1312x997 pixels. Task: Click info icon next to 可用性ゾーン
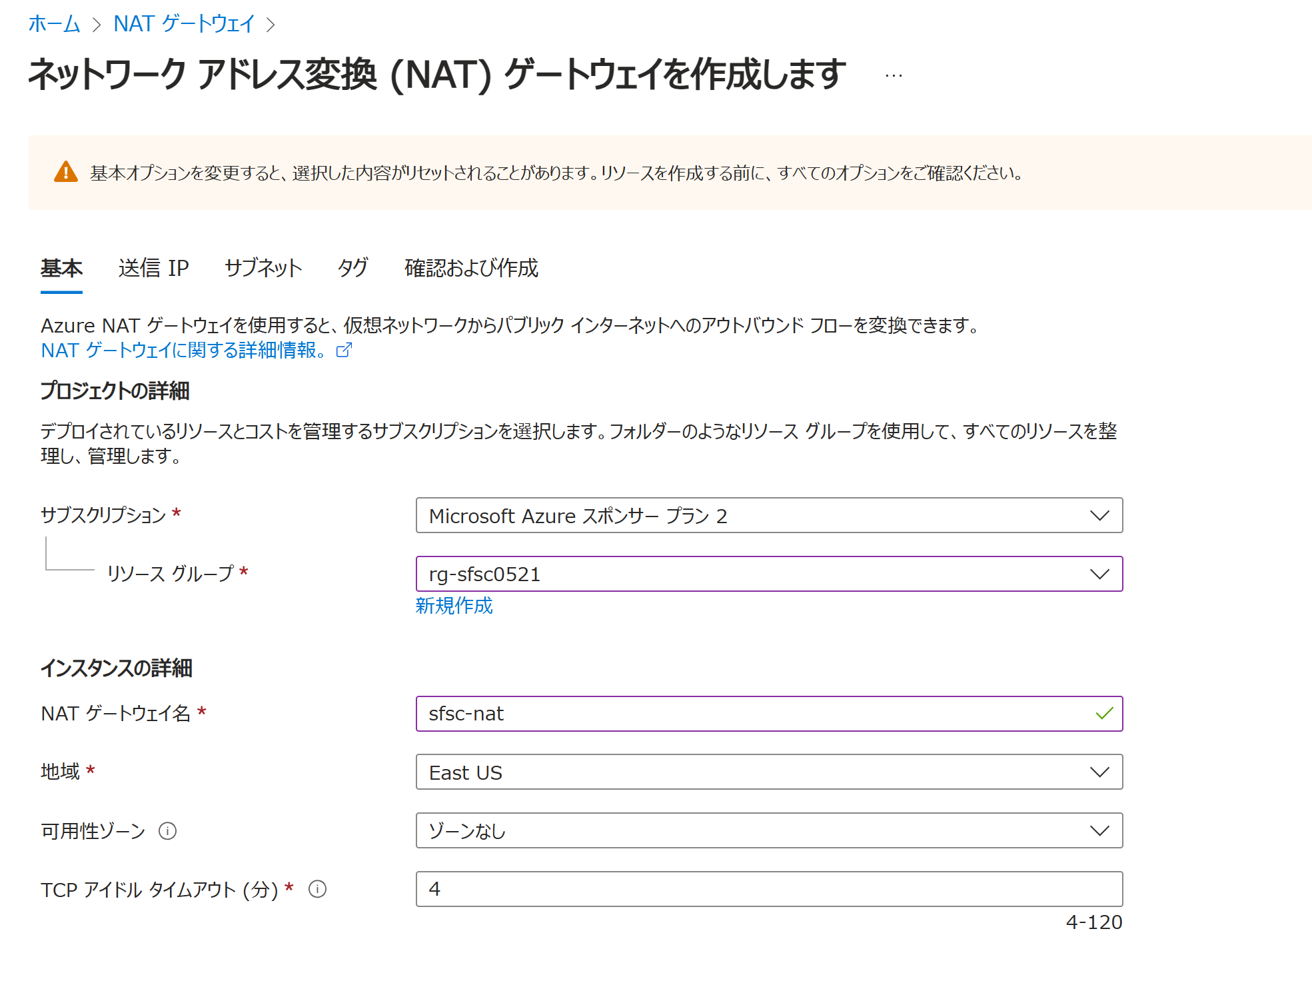[167, 831]
